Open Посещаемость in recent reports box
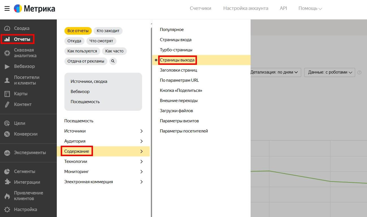 (x=85, y=102)
